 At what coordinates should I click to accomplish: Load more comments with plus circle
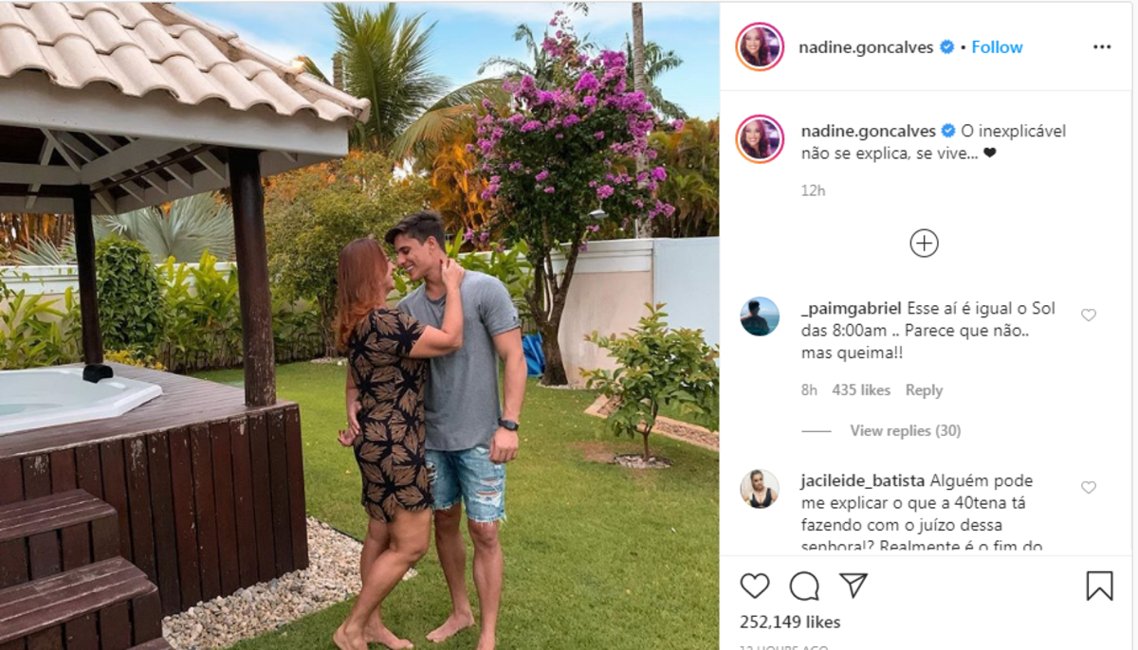click(x=924, y=244)
